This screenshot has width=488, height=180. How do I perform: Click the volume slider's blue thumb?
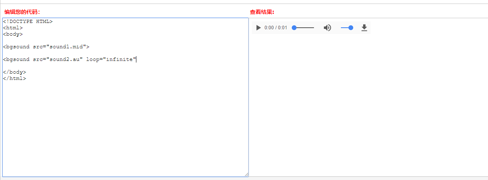tap(351, 28)
